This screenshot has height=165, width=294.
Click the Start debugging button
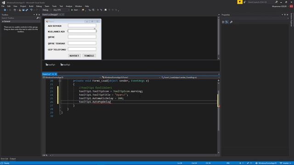[x=74, y=10]
